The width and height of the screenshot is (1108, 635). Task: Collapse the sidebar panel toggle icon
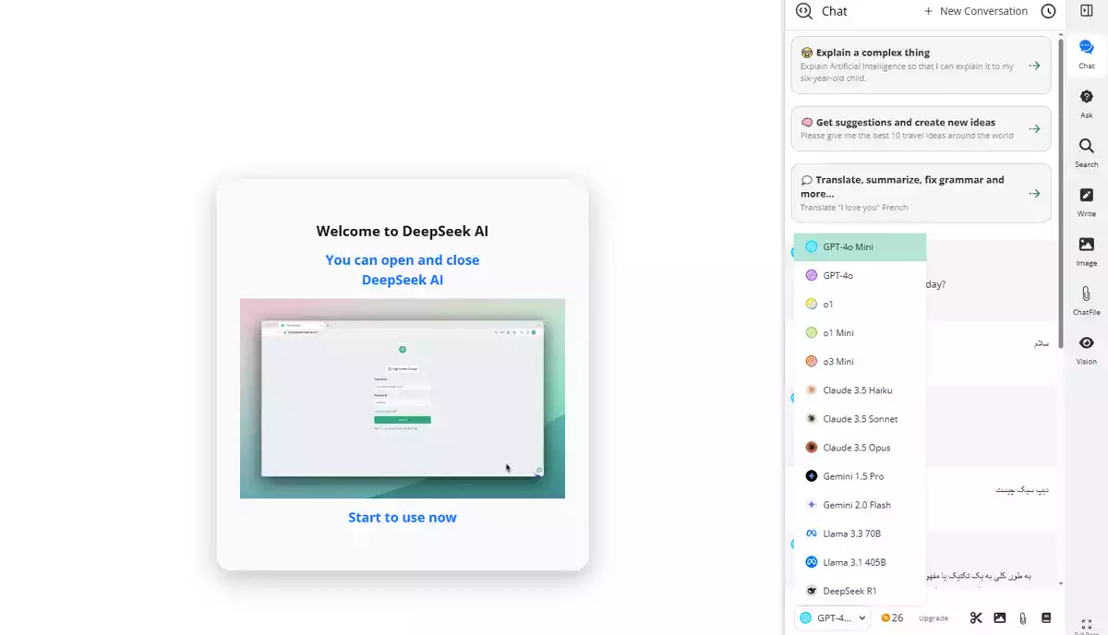pyautogui.click(x=1087, y=10)
